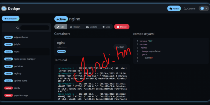Click the active badge next to portainer
210x105 pixels.
point(8,66)
